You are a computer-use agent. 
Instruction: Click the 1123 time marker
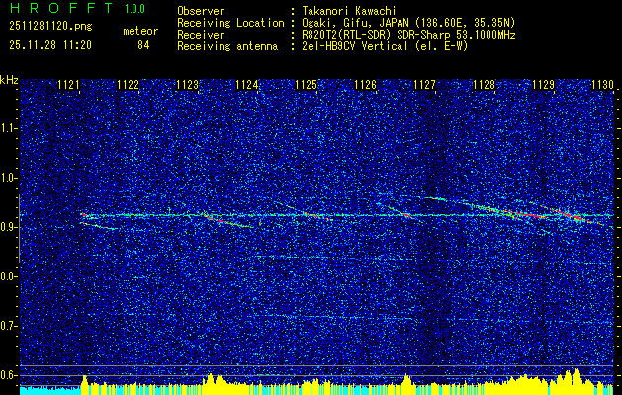[187, 85]
